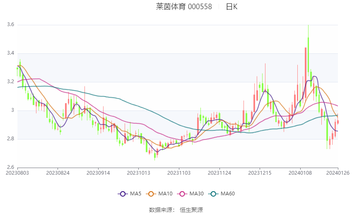Click the 2.8 price axis label
This screenshot has height=214, width=352.
(10, 139)
